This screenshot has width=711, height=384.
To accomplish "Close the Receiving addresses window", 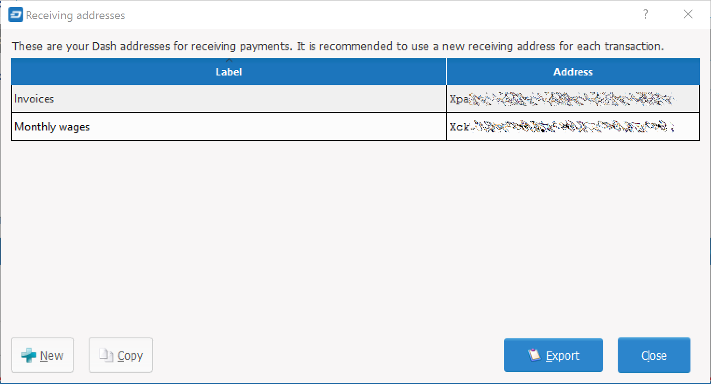I will pos(688,14).
